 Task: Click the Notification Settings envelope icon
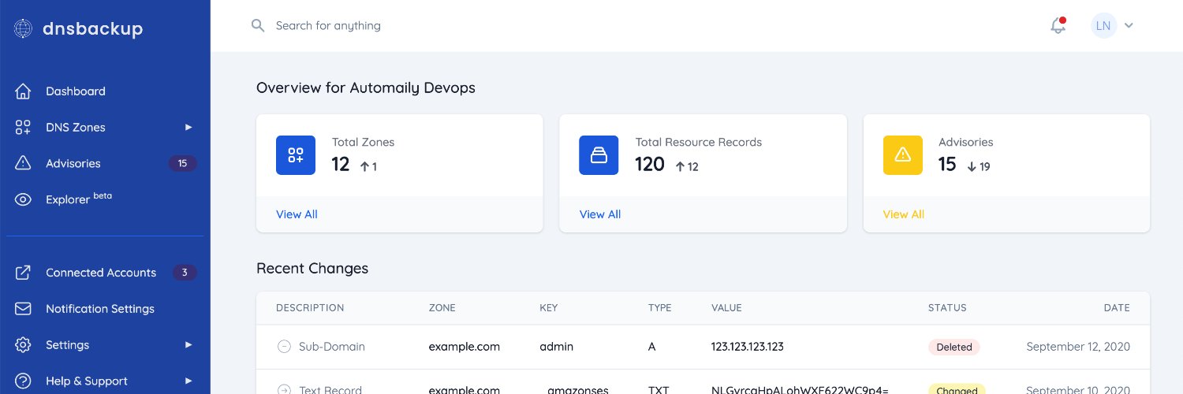(23, 309)
